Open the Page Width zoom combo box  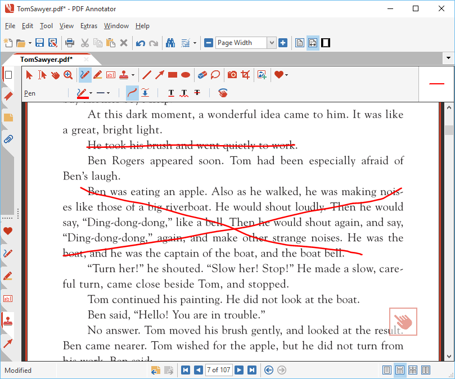point(245,43)
